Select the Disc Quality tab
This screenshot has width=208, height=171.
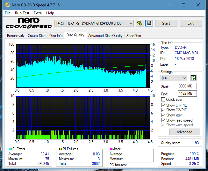[x=75, y=35]
